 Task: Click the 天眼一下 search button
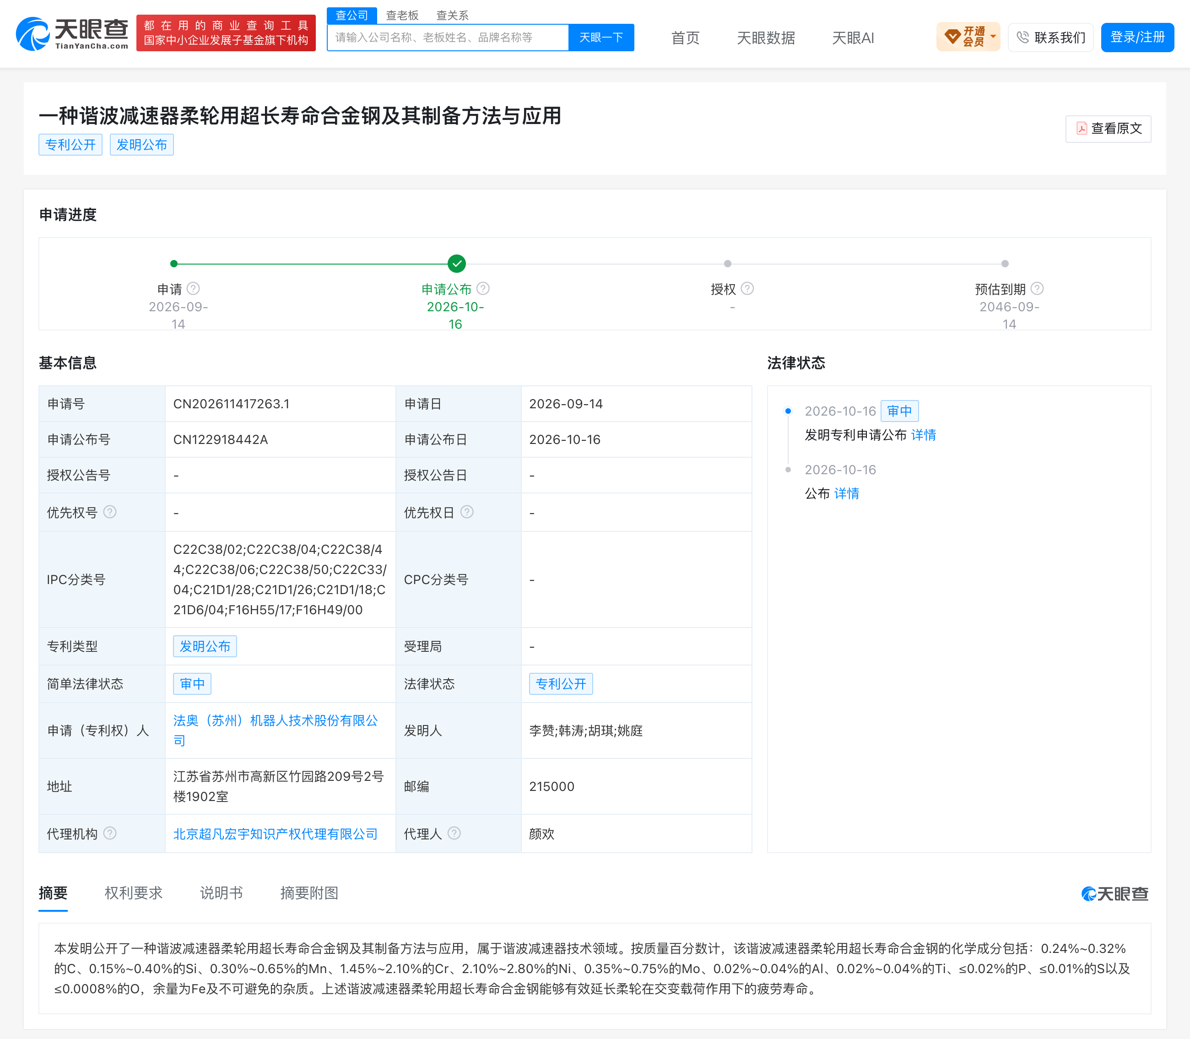(601, 38)
